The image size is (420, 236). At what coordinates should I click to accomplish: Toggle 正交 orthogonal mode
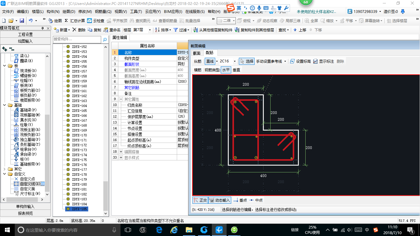pyautogui.click(x=200, y=200)
